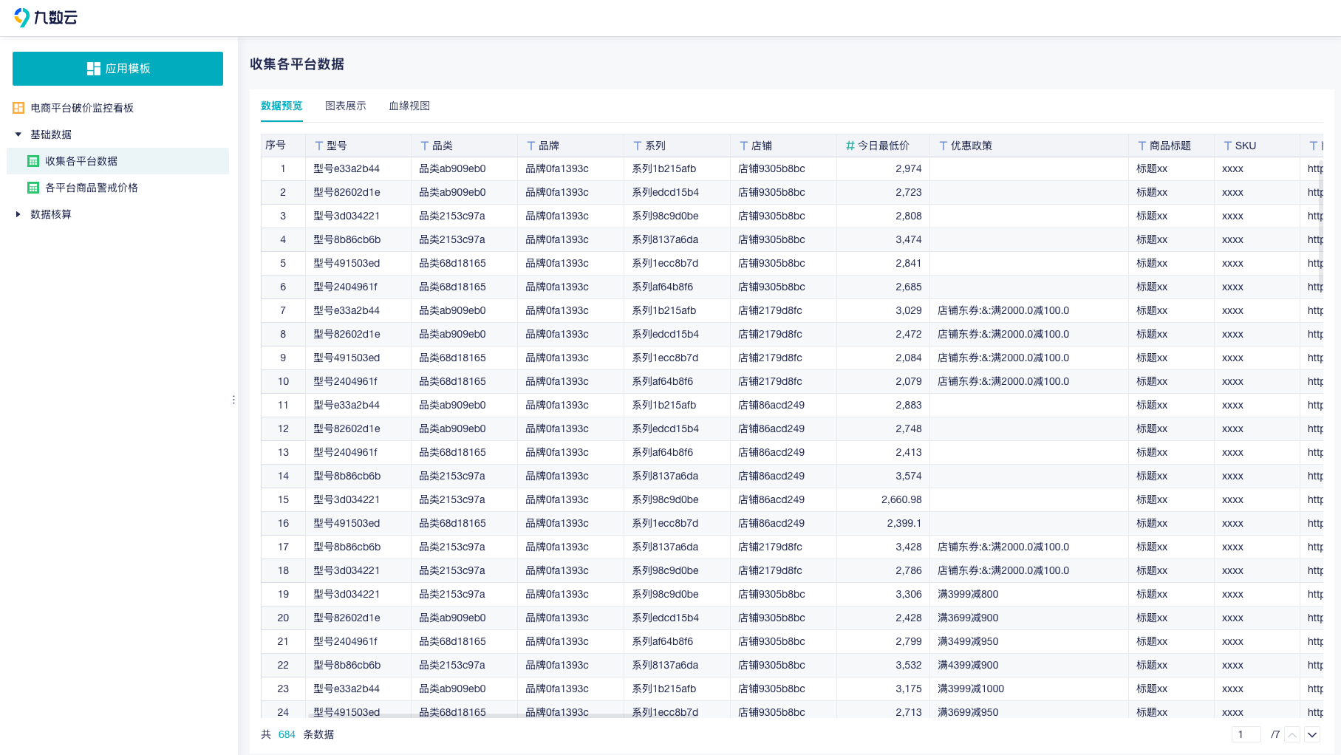The width and height of the screenshot is (1341, 755).
Task: Click the dashboard icon beside 电商平台破价监控看板
Action: (x=19, y=107)
